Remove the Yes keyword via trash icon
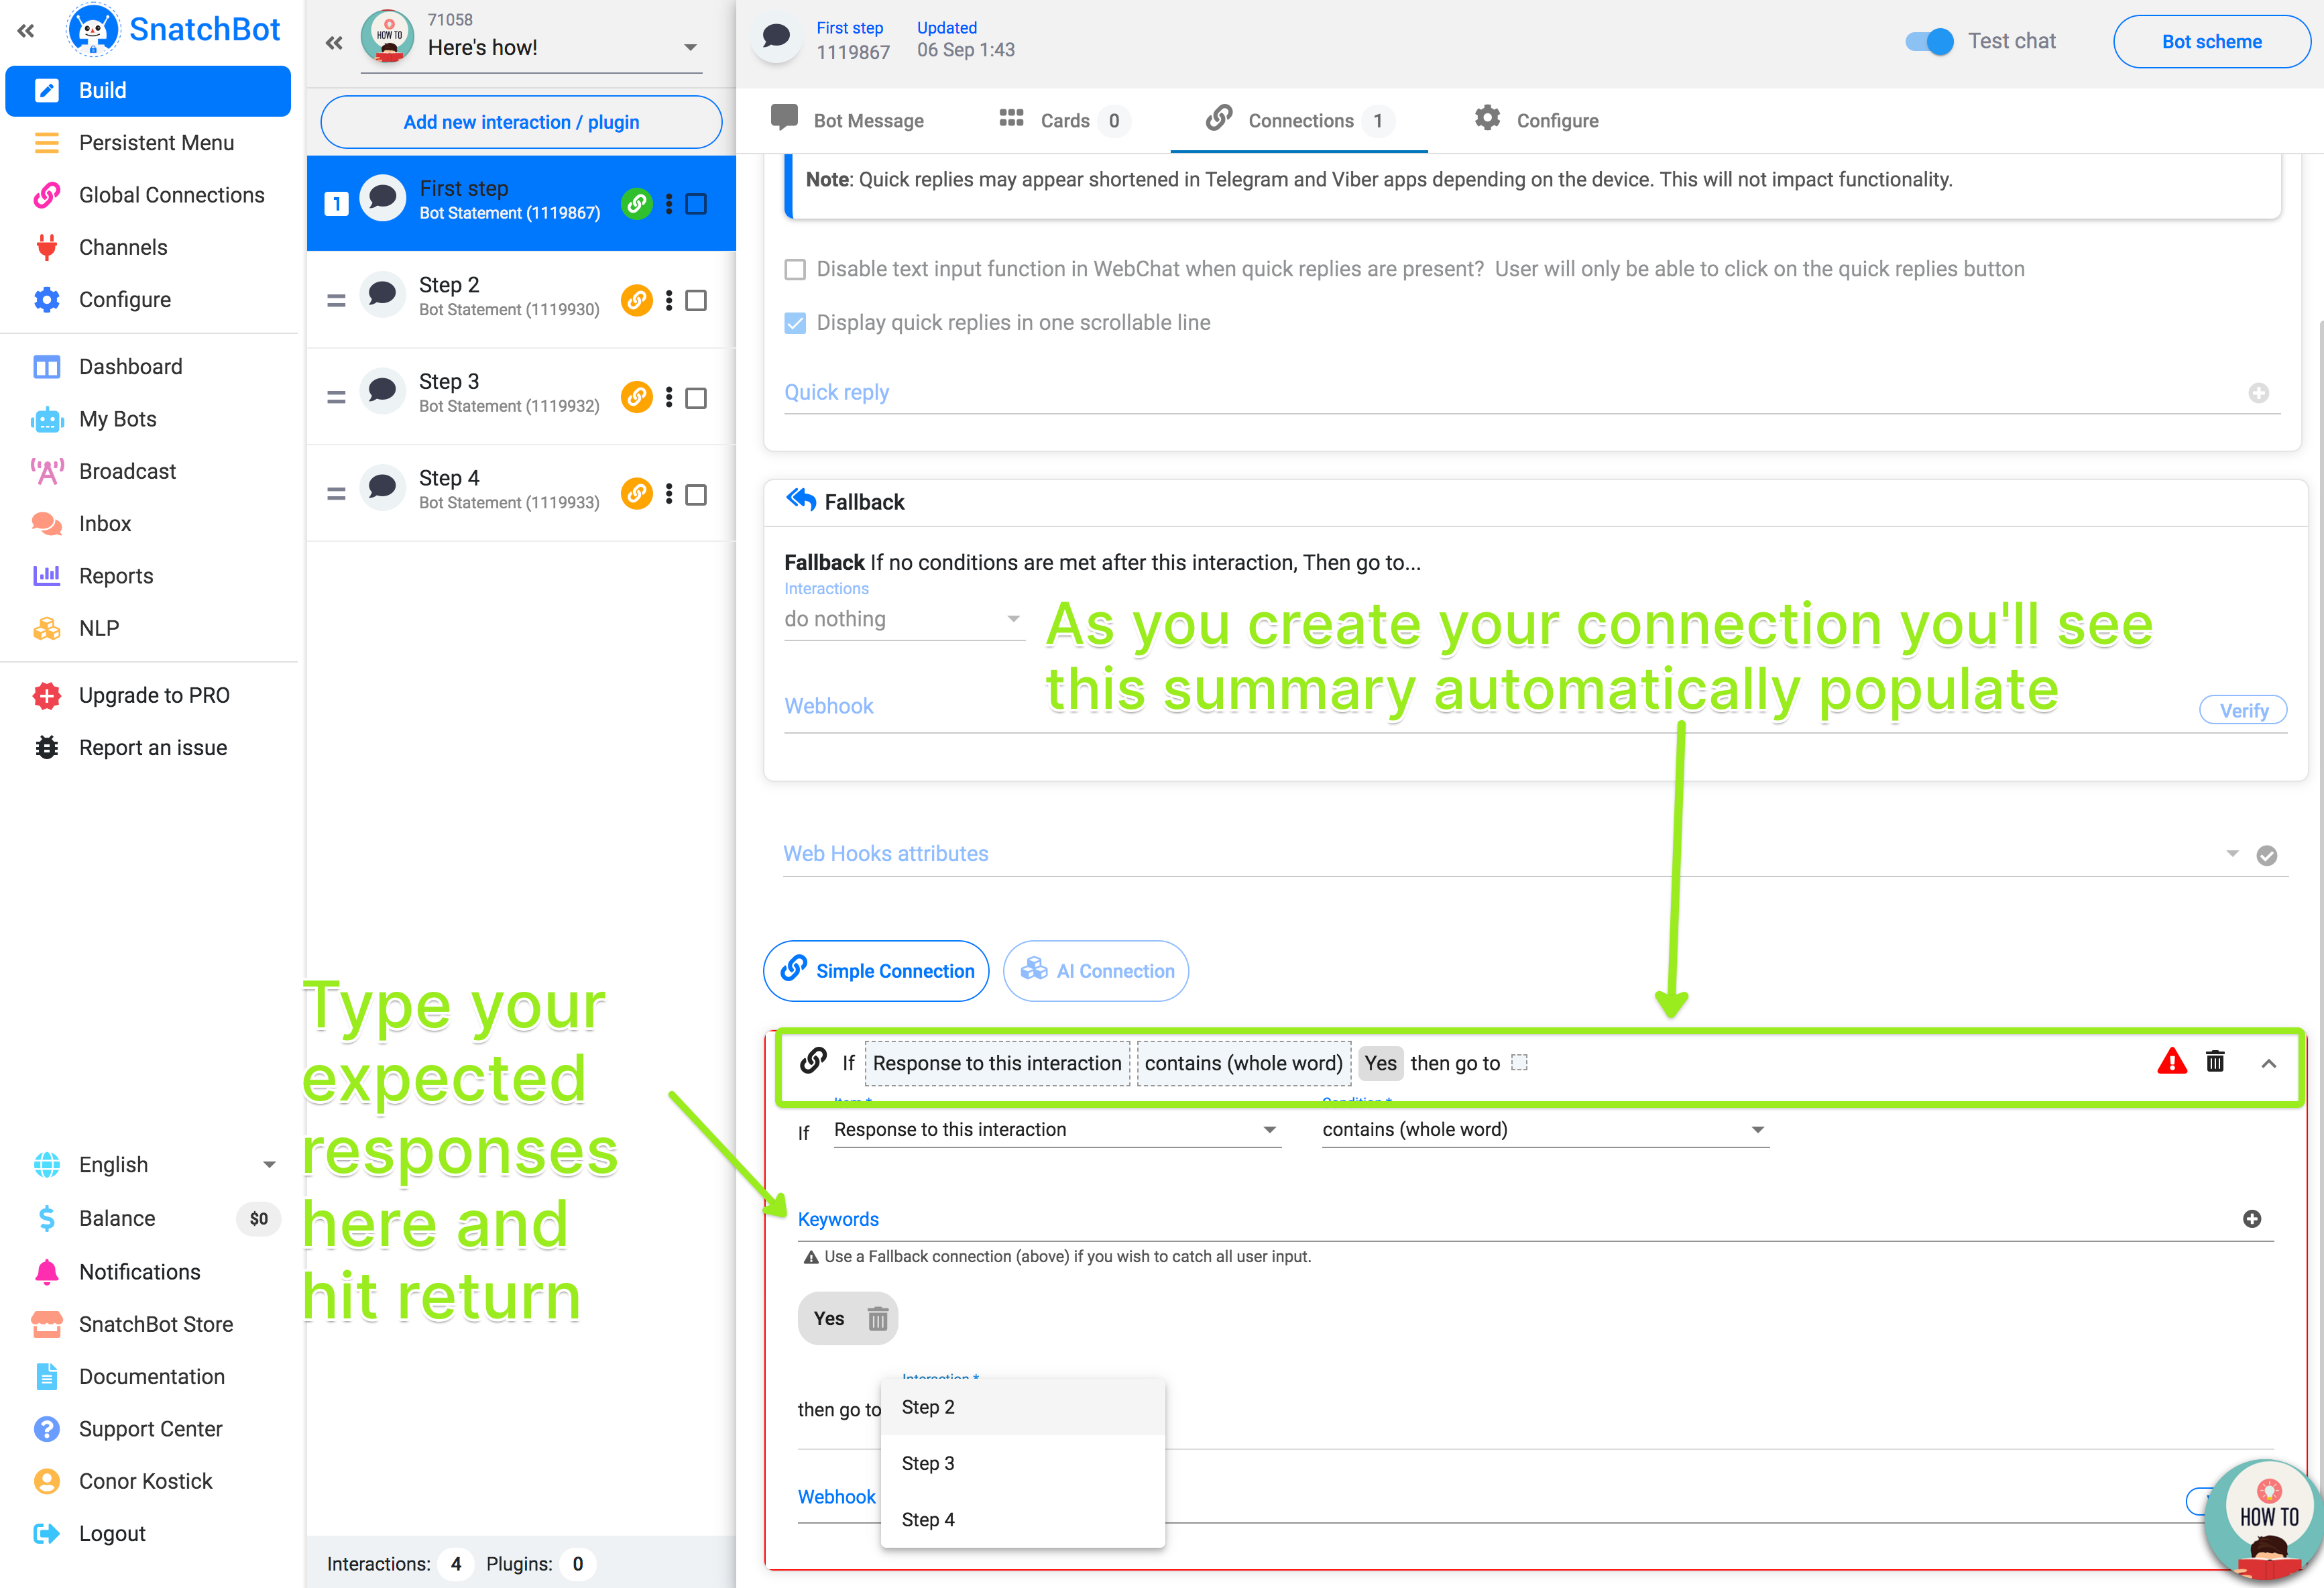 [877, 1319]
